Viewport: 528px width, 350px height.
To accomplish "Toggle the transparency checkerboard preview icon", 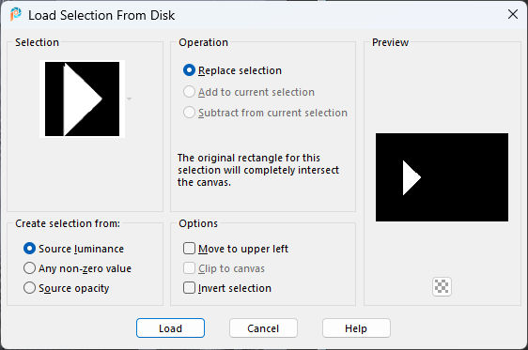I will [442, 287].
